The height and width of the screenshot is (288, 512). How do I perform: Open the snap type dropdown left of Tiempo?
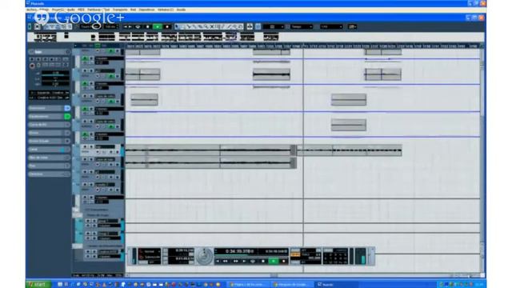tap(274, 26)
